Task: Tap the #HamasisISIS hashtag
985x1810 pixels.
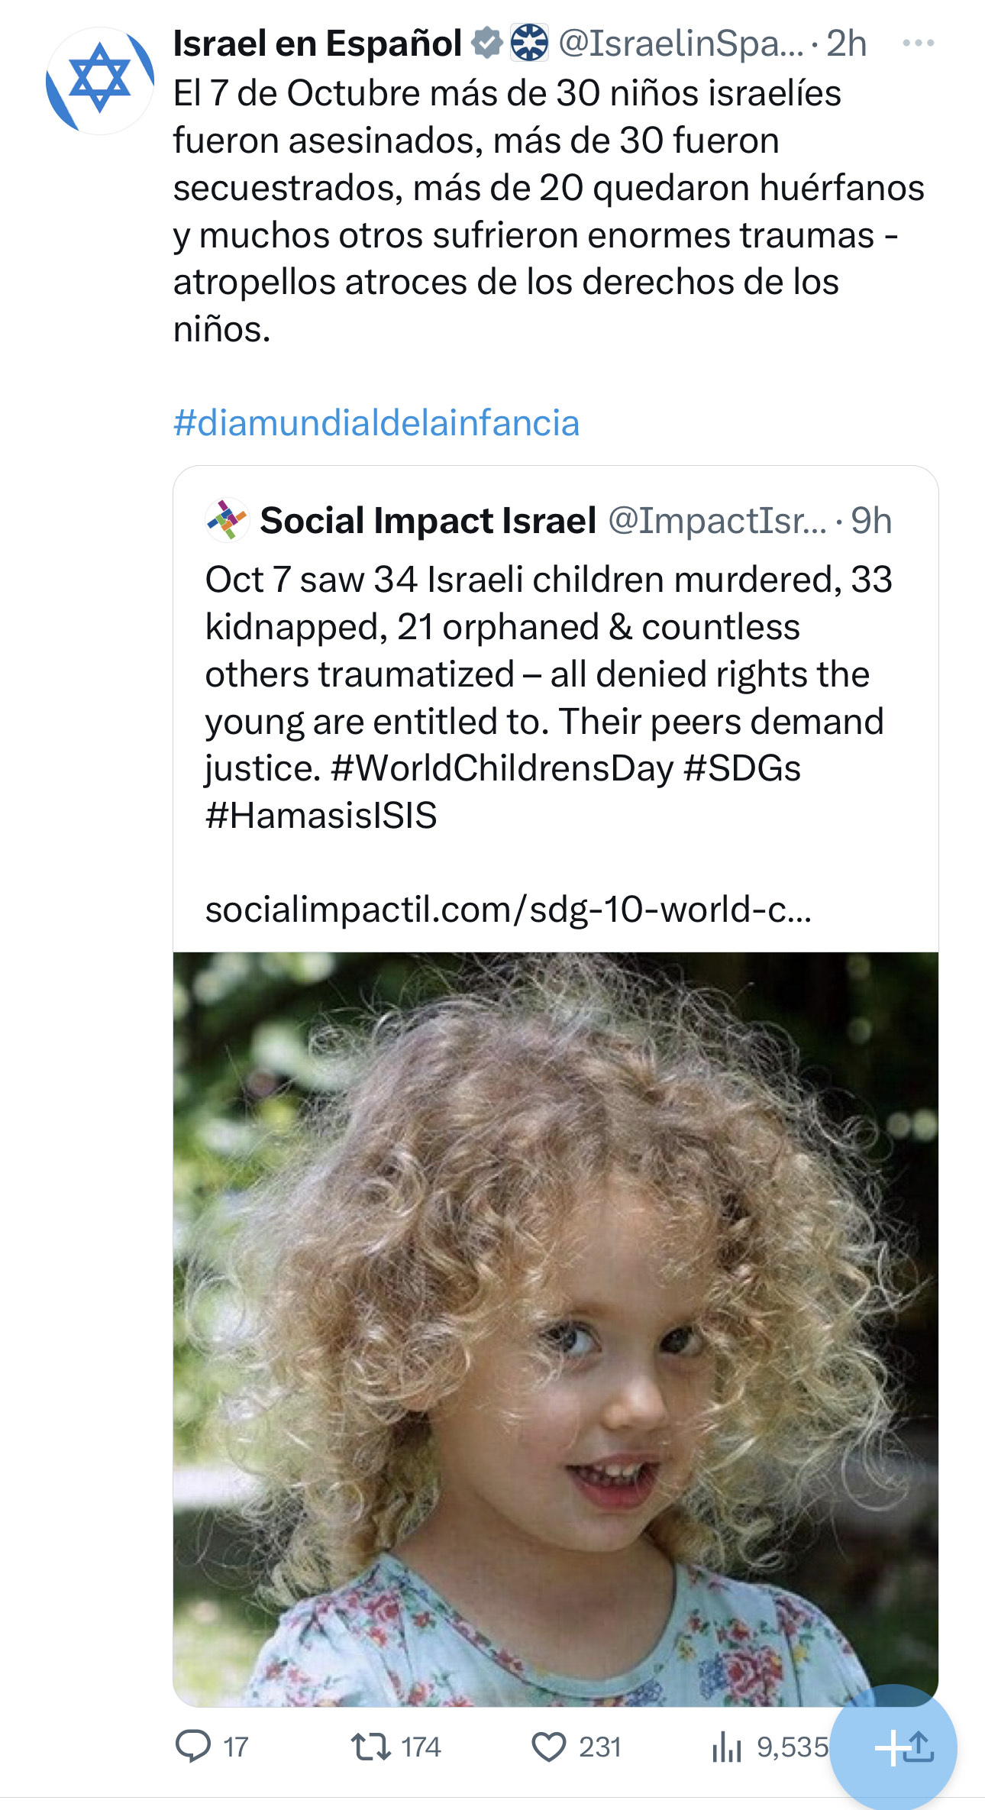Action: 321,816
